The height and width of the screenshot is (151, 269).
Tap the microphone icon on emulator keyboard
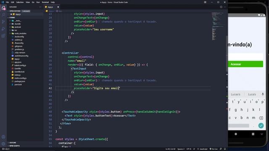pos(263,94)
